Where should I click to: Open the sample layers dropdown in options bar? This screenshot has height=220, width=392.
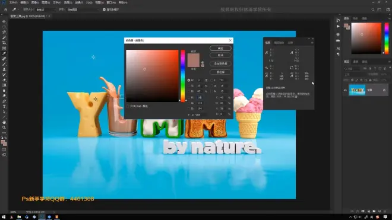pos(83,9)
